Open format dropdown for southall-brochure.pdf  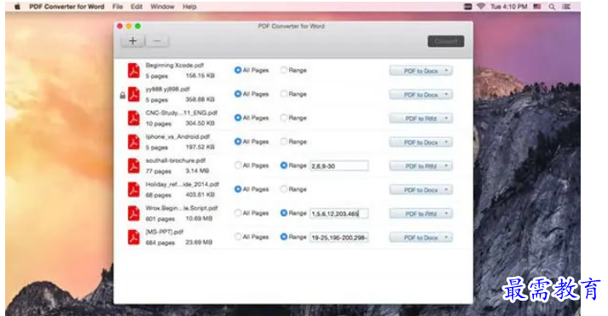point(420,166)
